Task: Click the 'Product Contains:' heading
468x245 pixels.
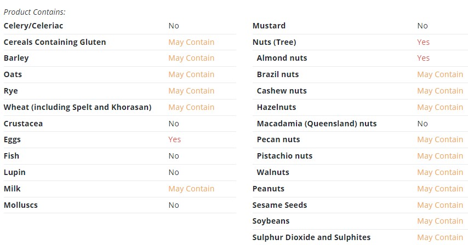Action: pos(35,12)
